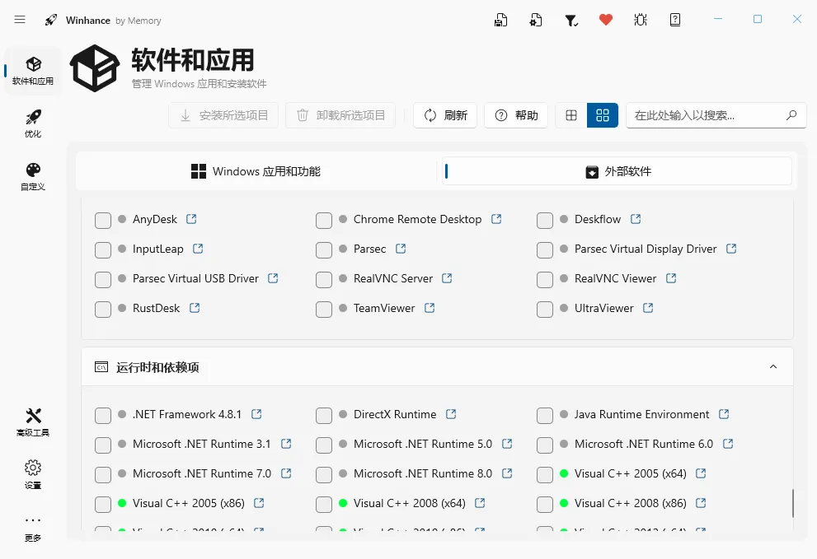Image resolution: width=817 pixels, height=559 pixels.
Task: Switch to table list view
Action: point(571,115)
